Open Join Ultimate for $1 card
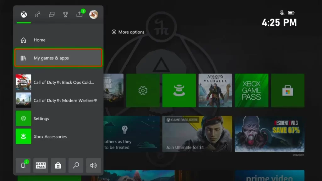 point(197,134)
